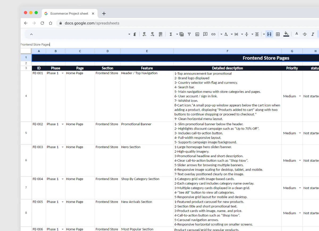Insert chart from toolbar
The width and height of the screenshot is (319, 231).
pos(197,34)
